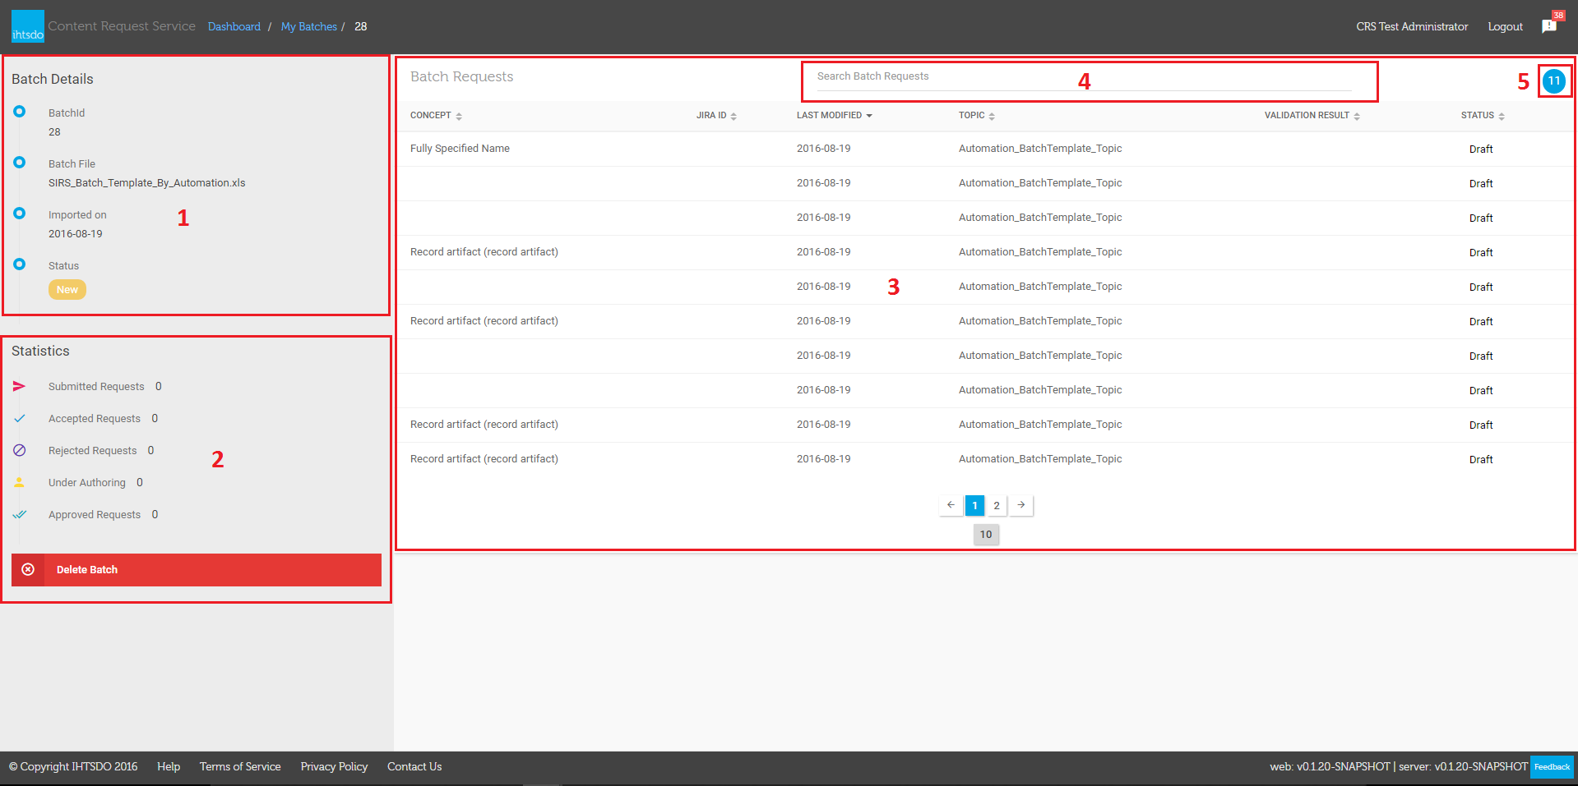Click the Logout link

1505,27
